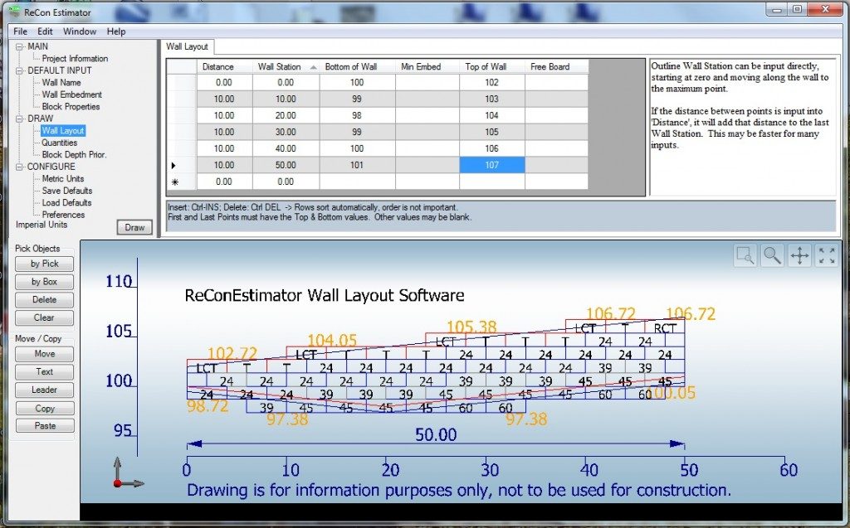Click Min Embed cell in first row
The height and width of the screenshot is (528, 850).
click(x=427, y=82)
